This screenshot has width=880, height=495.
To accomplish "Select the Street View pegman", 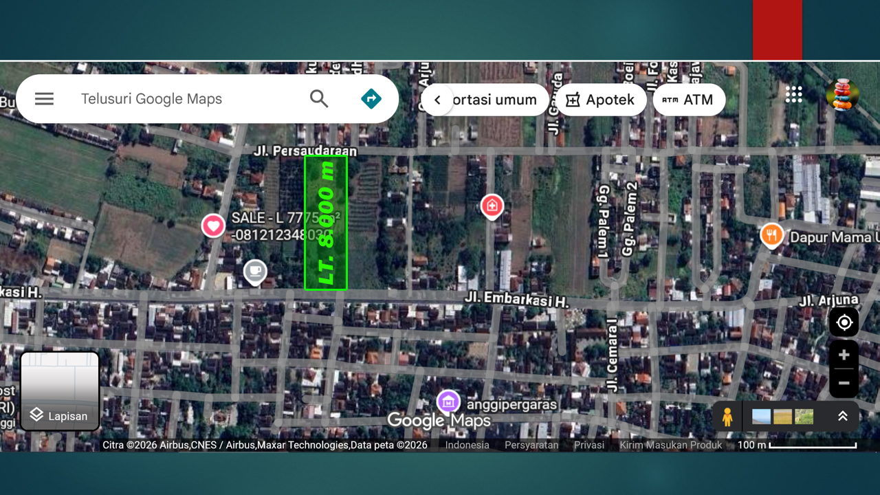I will pyautogui.click(x=727, y=417).
